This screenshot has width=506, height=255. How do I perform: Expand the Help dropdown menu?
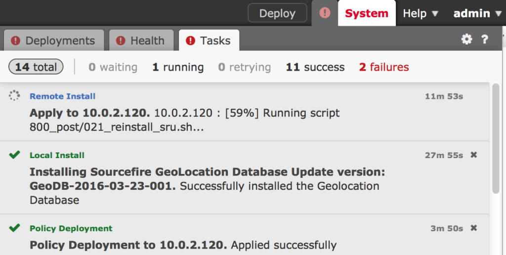[x=420, y=14]
